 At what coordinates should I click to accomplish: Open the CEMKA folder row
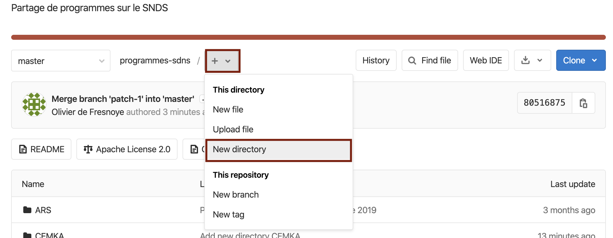pyautogui.click(x=49, y=235)
